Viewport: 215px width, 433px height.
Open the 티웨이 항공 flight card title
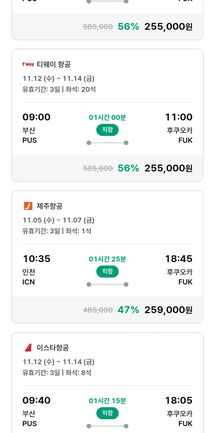(x=54, y=64)
